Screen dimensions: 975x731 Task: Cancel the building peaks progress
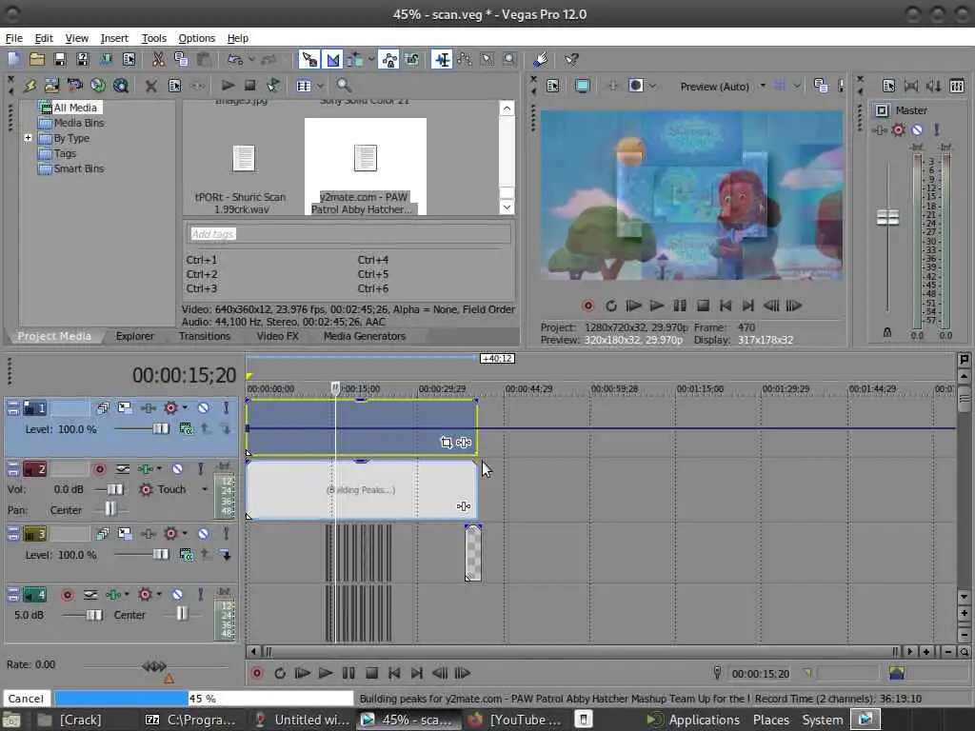26,698
